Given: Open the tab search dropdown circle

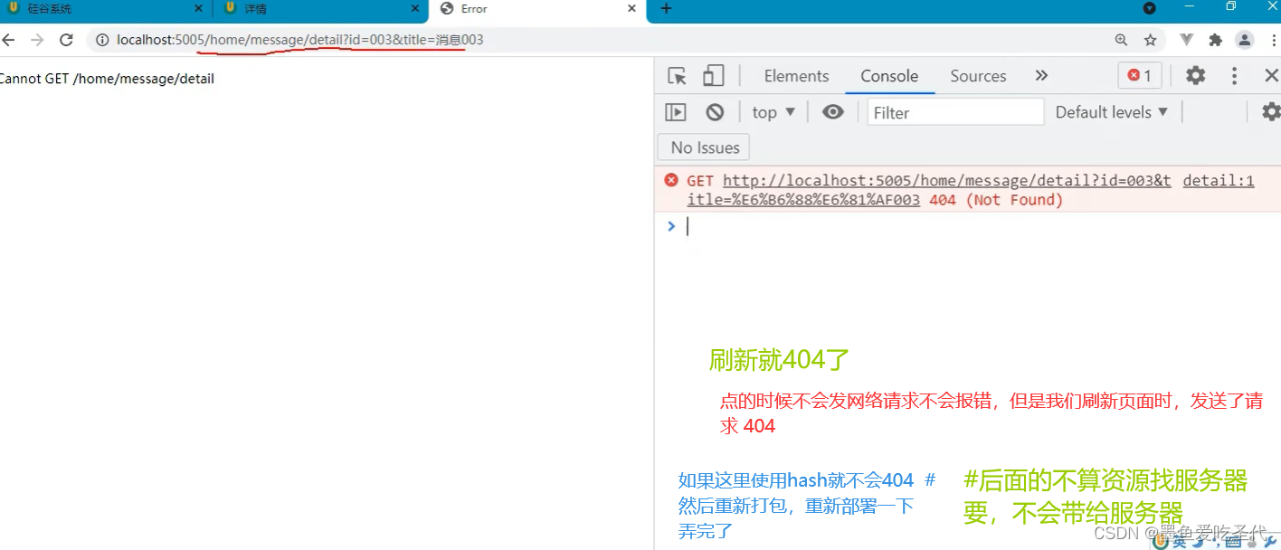Looking at the screenshot, I should coord(1150,8).
